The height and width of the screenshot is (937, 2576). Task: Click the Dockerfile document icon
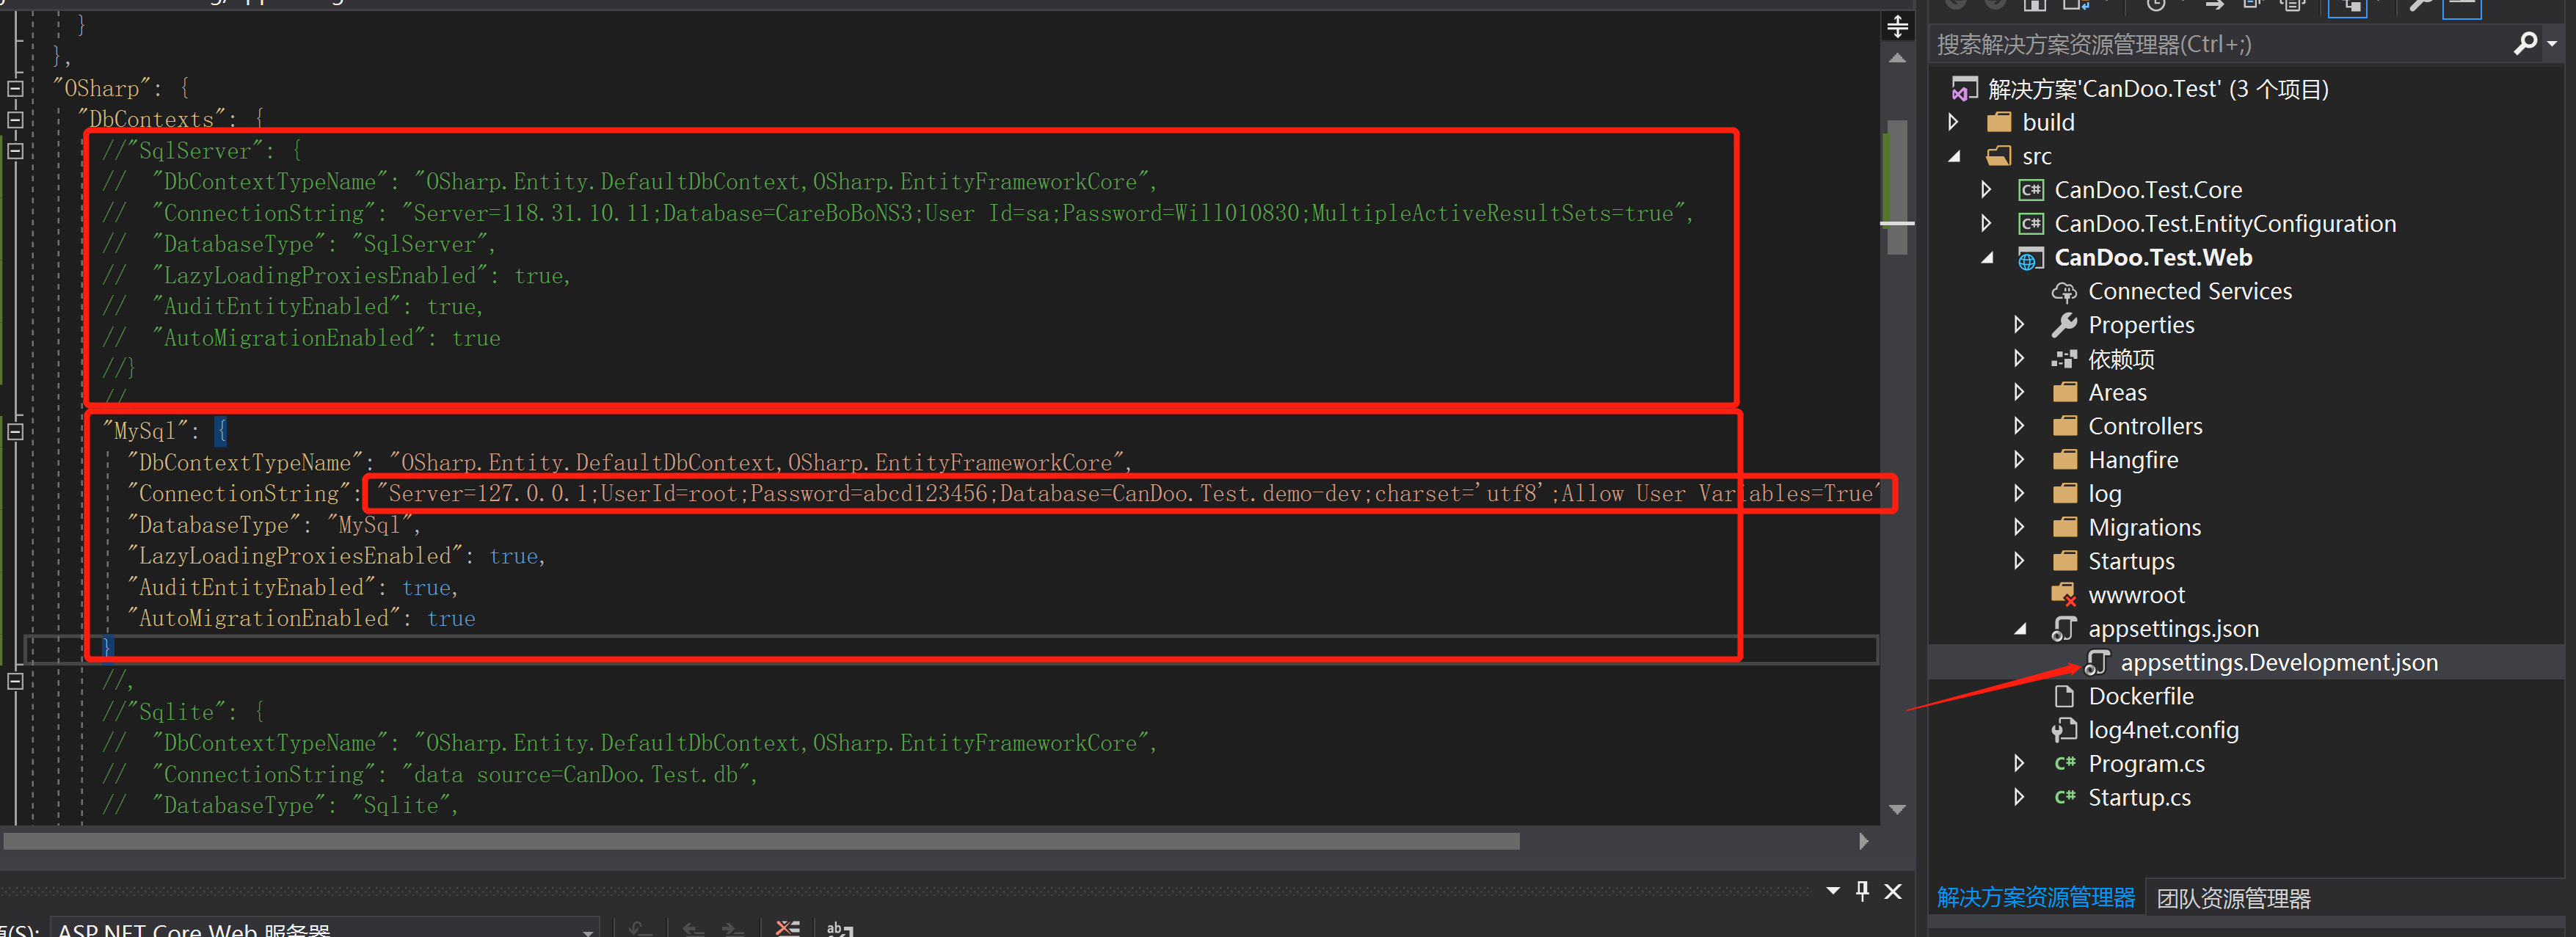tap(2064, 696)
